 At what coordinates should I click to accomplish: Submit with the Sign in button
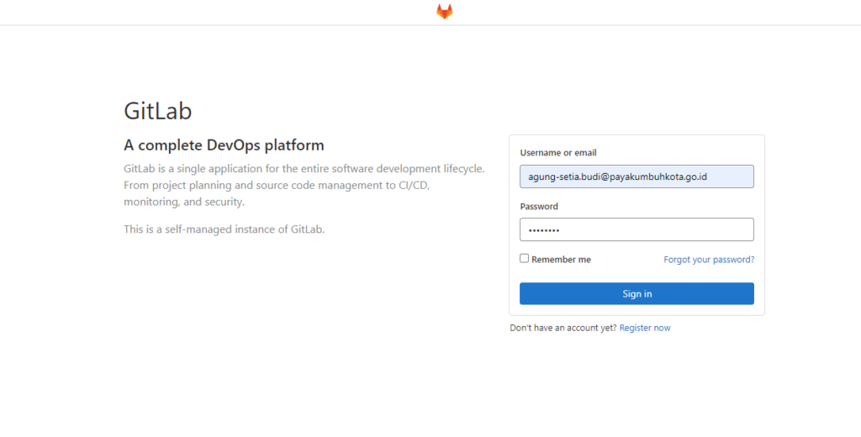pyautogui.click(x=637, y=293)
